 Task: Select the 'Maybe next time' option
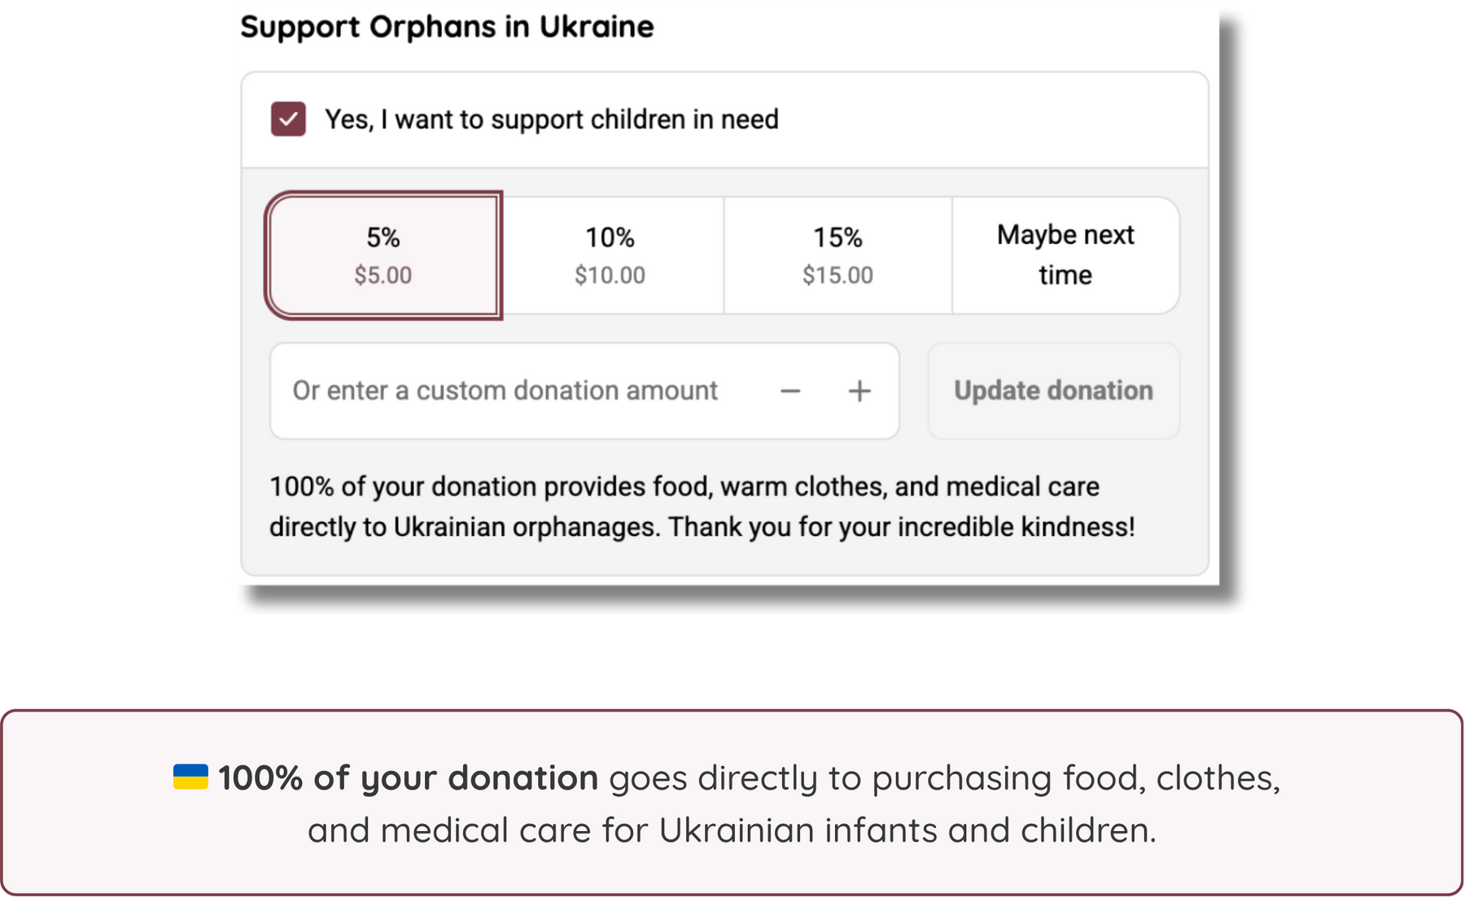point(1065,255)
